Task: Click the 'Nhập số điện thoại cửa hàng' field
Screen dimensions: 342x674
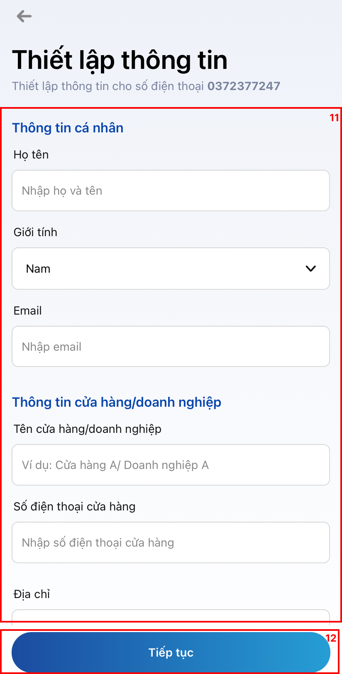Action: [x=171, y=542]
